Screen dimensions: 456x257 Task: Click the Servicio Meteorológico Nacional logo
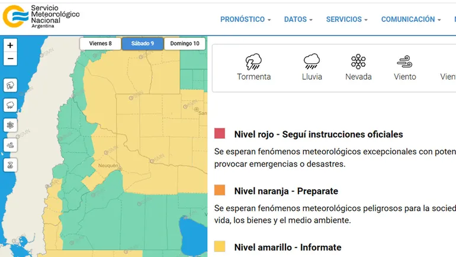click(41, 17)
